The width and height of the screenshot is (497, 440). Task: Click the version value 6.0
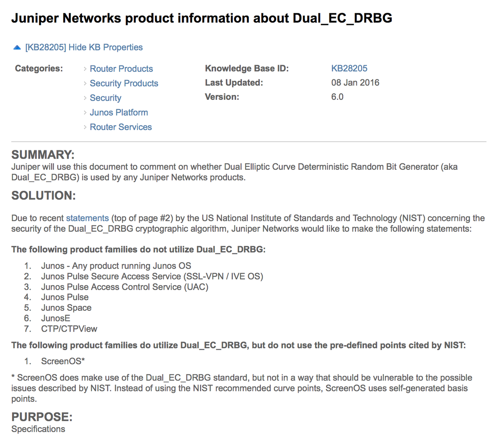(x=338, y=97)
